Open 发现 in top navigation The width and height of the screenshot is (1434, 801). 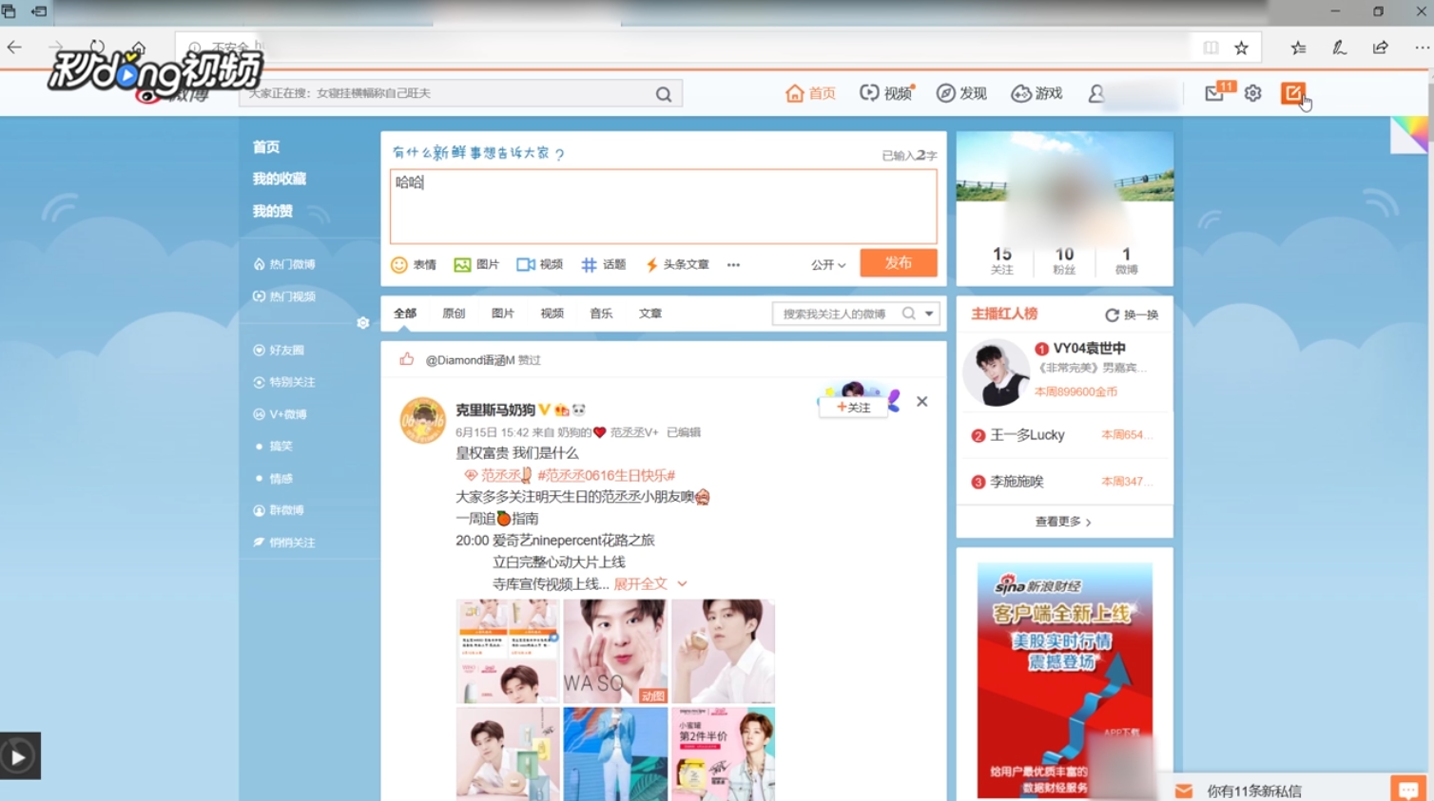[961, 93]
